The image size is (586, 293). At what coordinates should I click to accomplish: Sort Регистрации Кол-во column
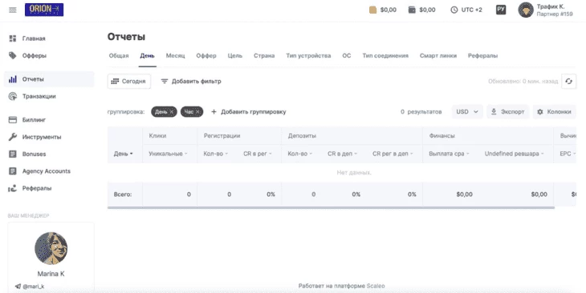216,154
